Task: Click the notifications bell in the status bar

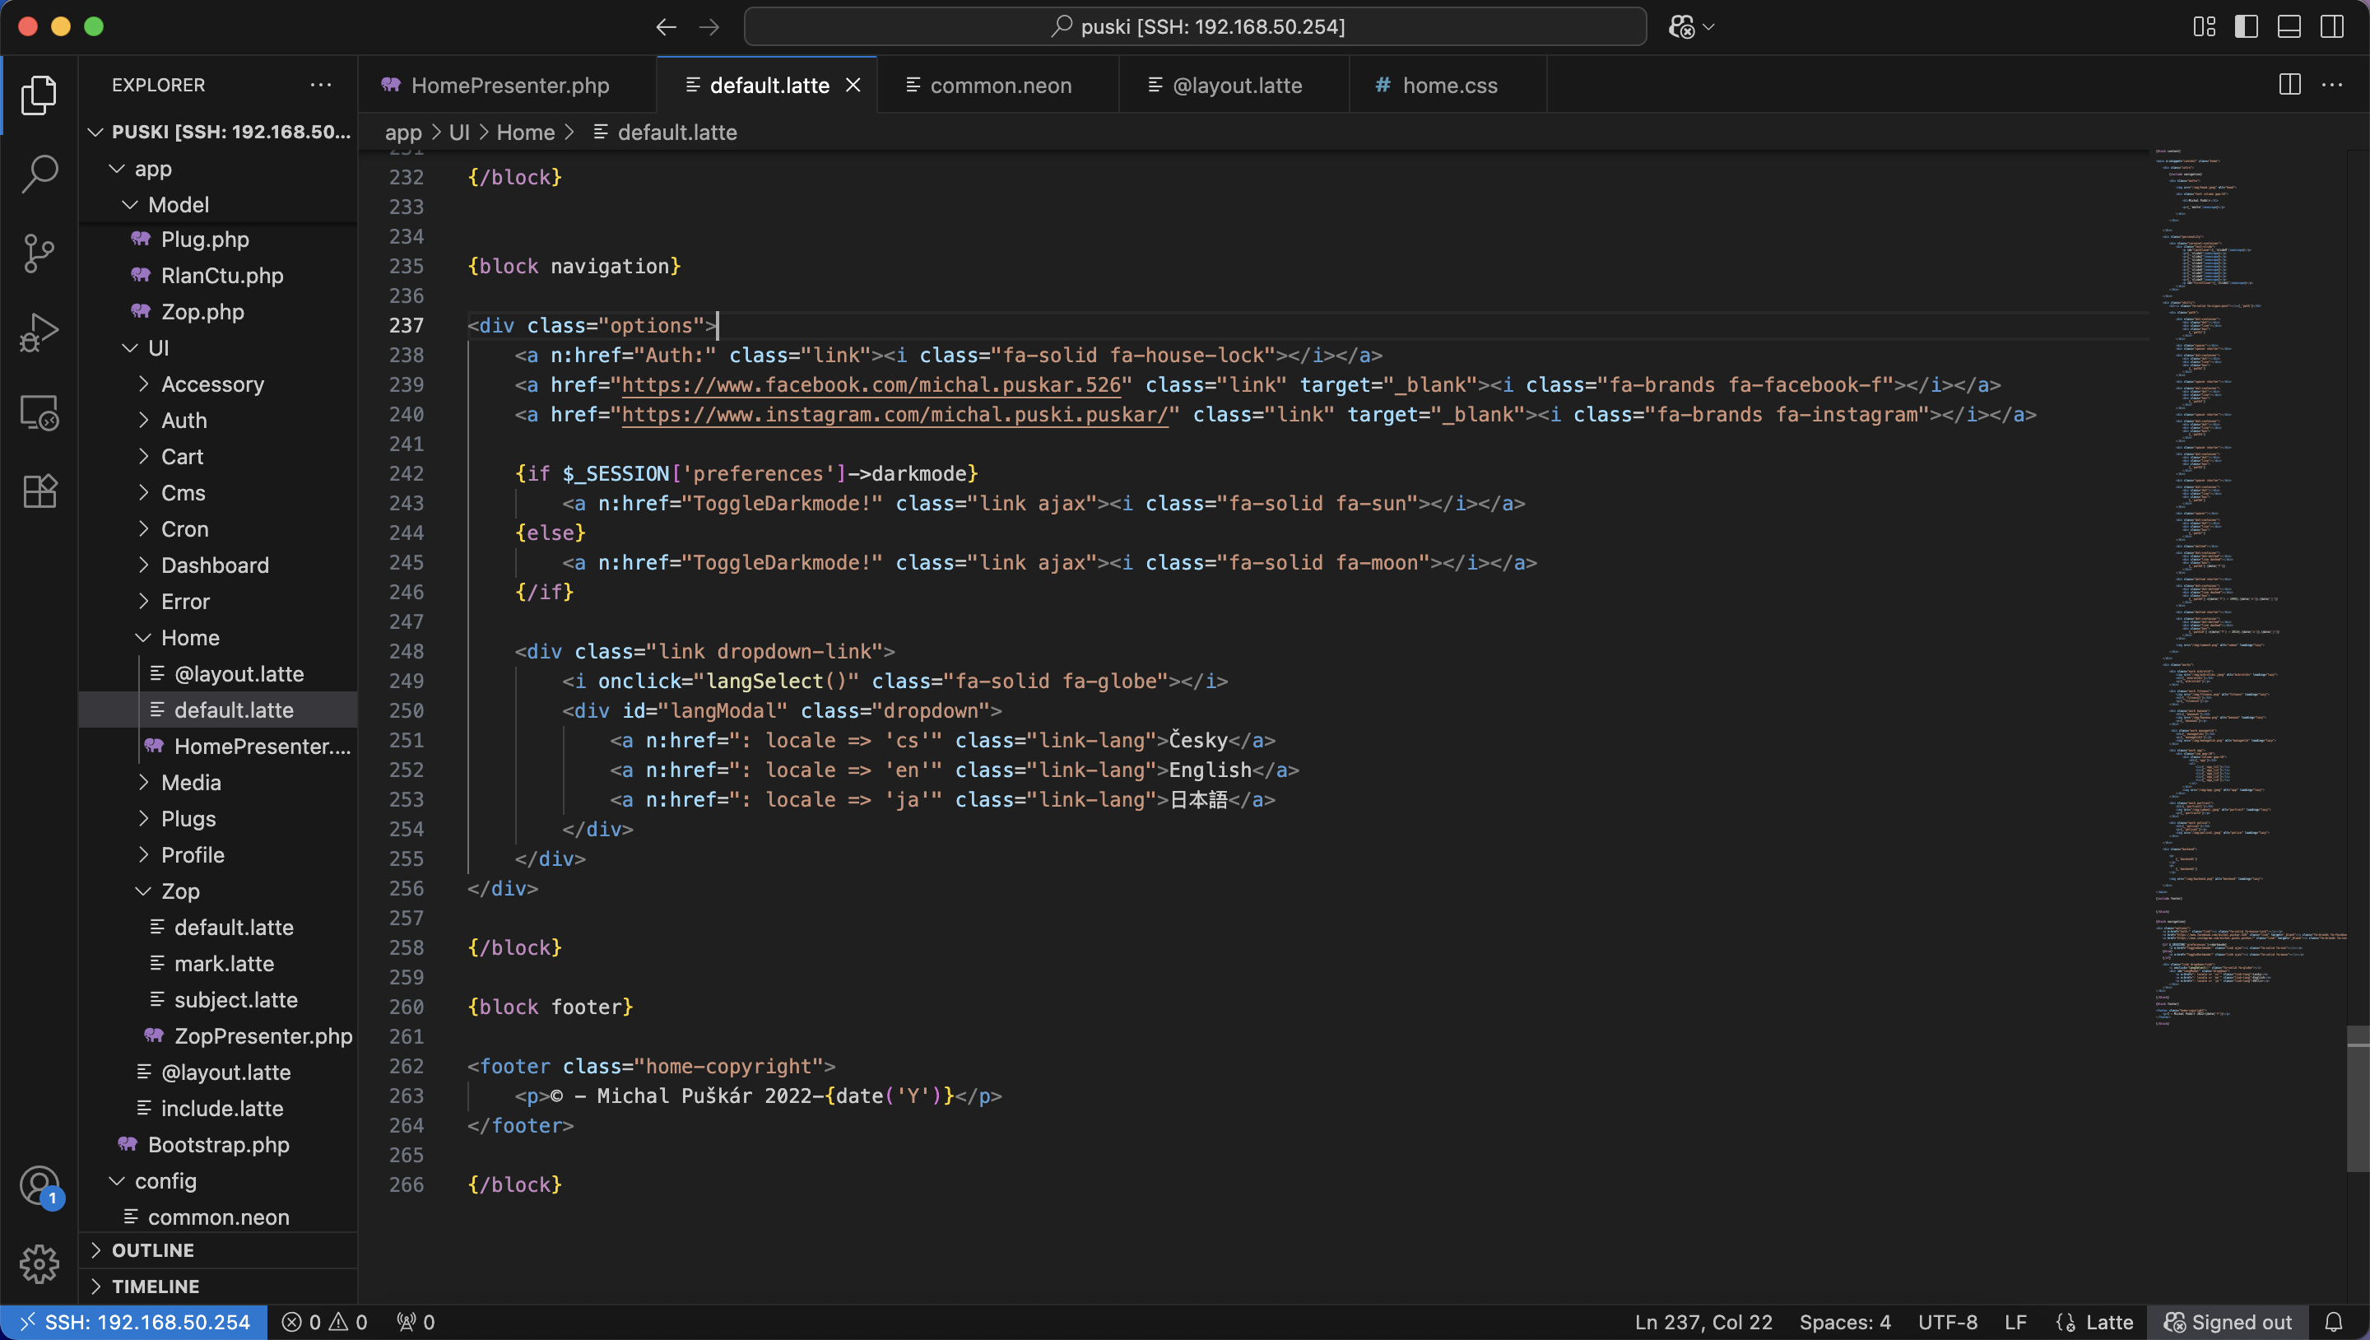Action: [x=2334, y=1322]
